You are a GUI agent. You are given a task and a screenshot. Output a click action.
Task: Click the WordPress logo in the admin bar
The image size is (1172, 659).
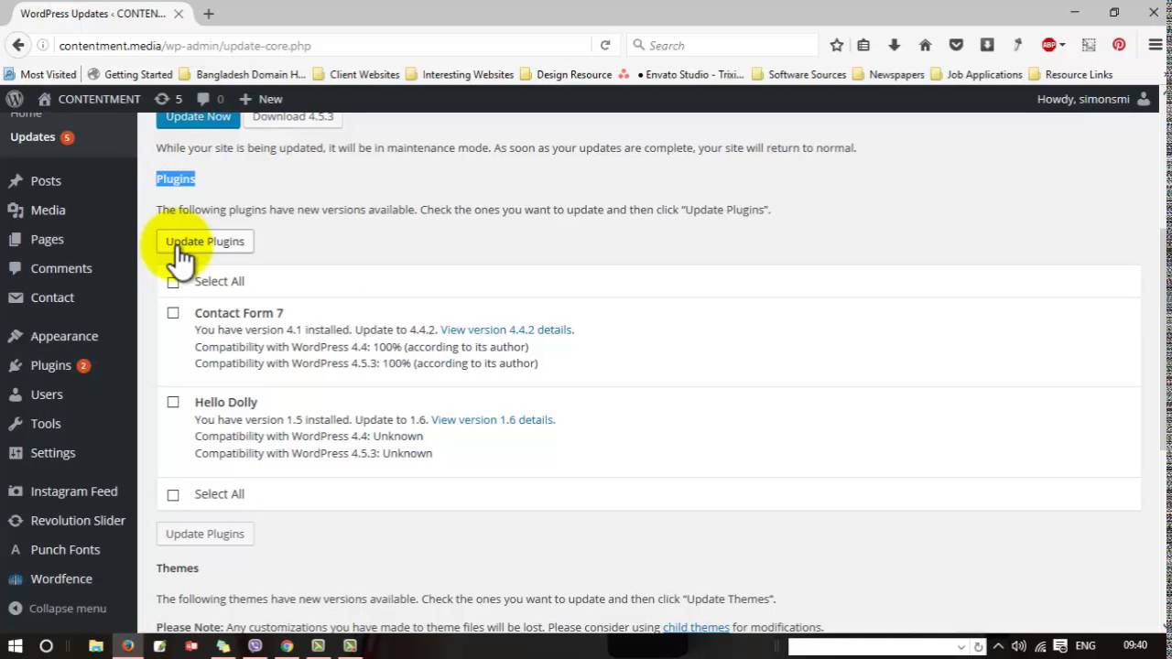coord(15,99)
